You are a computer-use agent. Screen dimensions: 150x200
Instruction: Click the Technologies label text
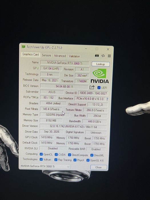click(30, 159)
